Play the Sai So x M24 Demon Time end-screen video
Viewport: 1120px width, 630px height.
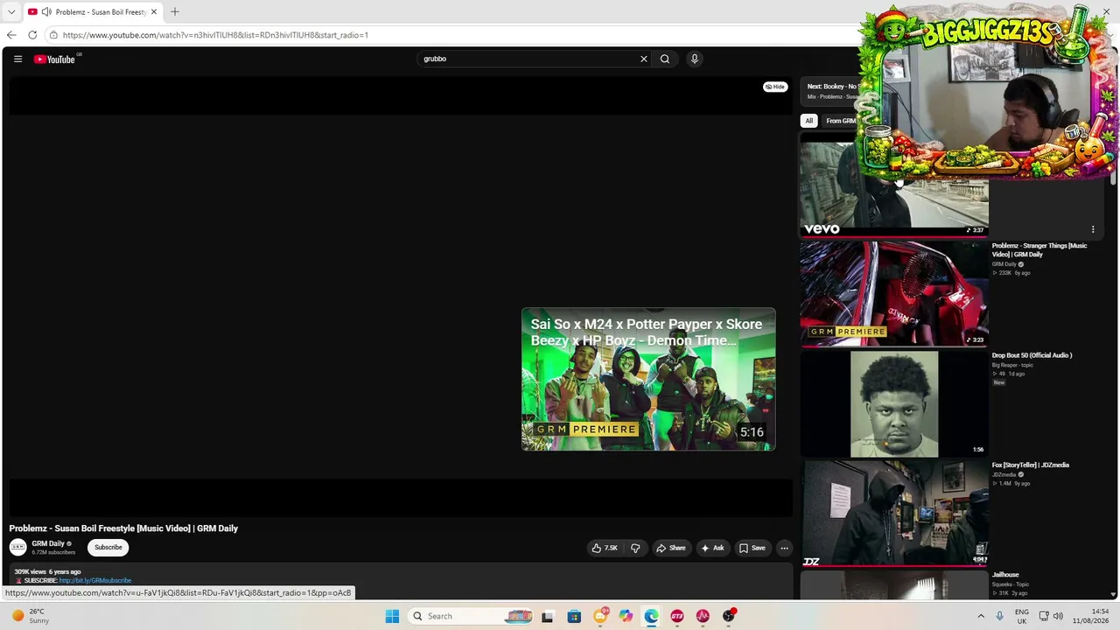(x=648, y=379)
